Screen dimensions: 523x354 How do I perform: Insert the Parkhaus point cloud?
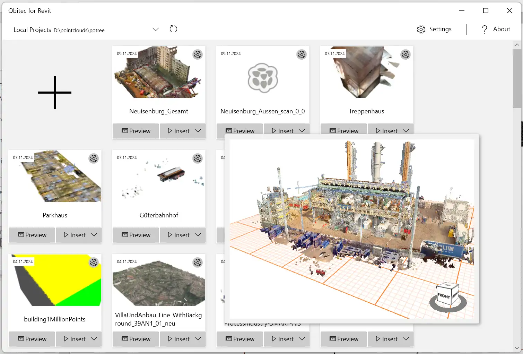[75, 235]
